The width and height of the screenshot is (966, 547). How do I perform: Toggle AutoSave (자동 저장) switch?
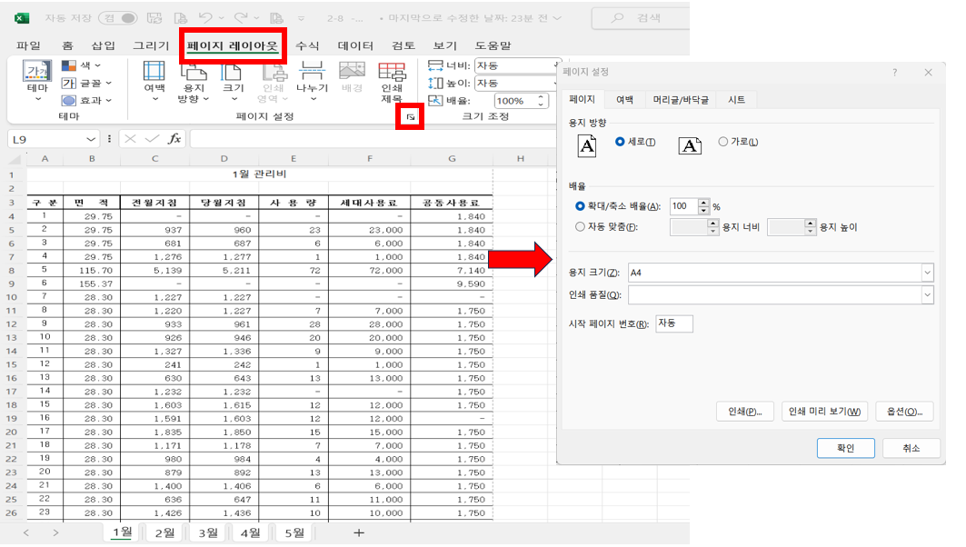(x=118, y=18)
